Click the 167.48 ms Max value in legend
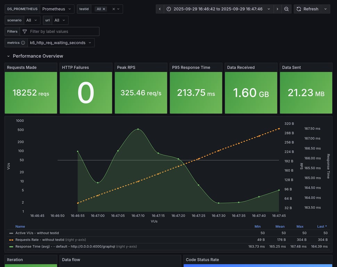This screenshot has height=267, width=337. [298, 246]
